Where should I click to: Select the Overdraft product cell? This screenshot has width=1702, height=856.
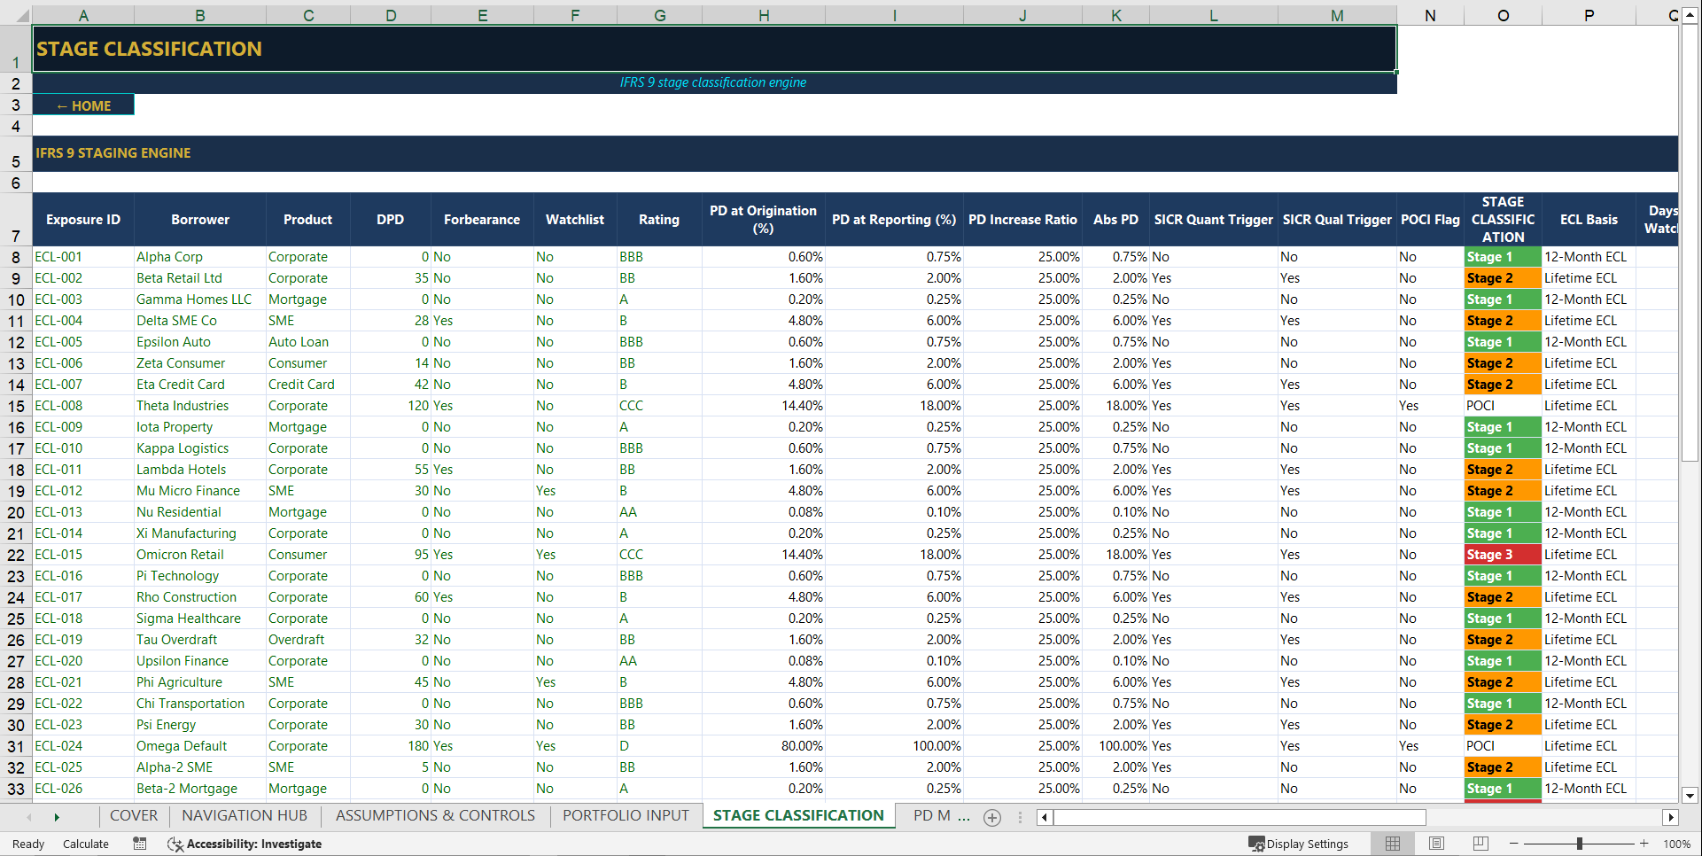click(x=308, y=640)
